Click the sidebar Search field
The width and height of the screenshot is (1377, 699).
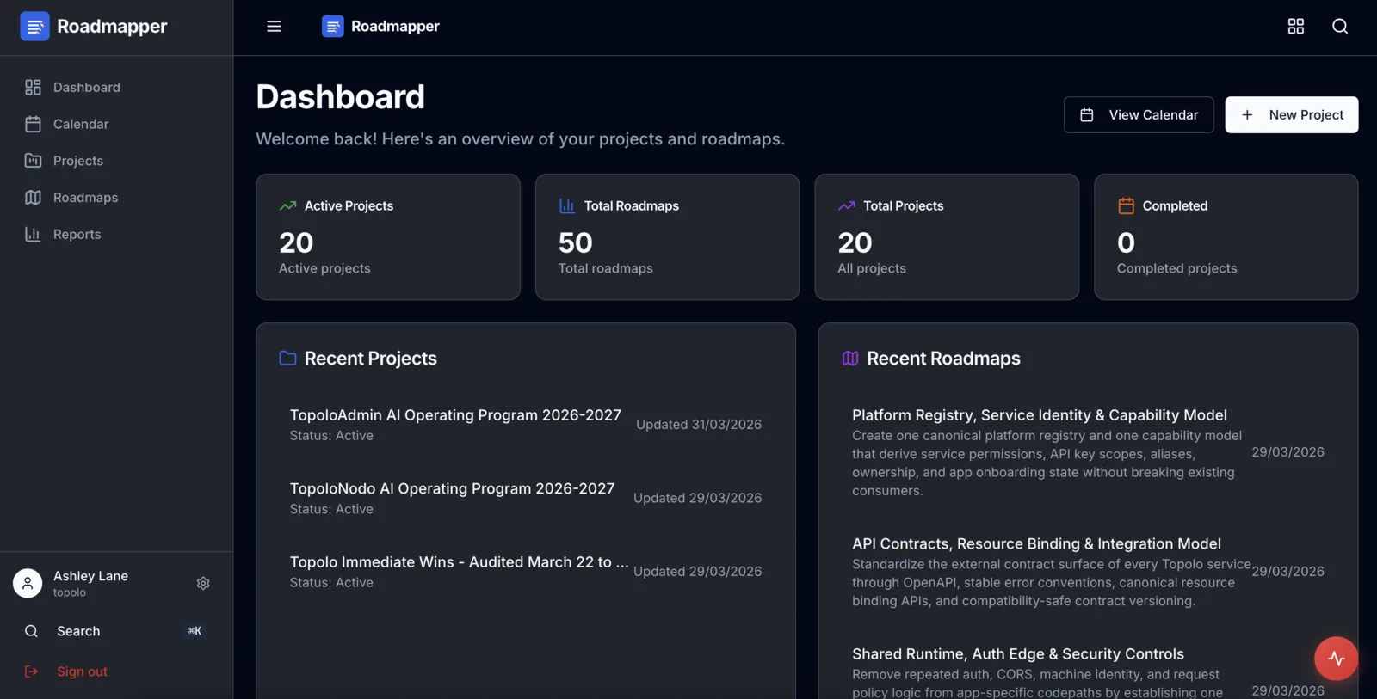[x=112, y=631]
